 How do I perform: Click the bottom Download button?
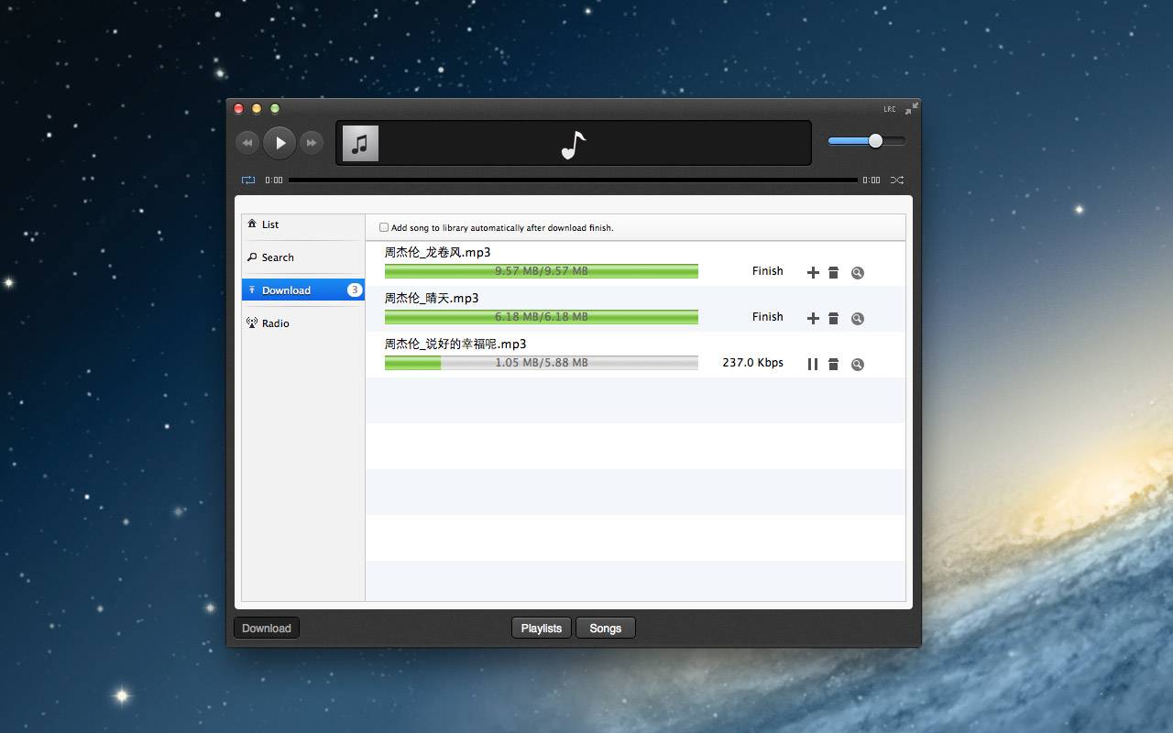267,629
